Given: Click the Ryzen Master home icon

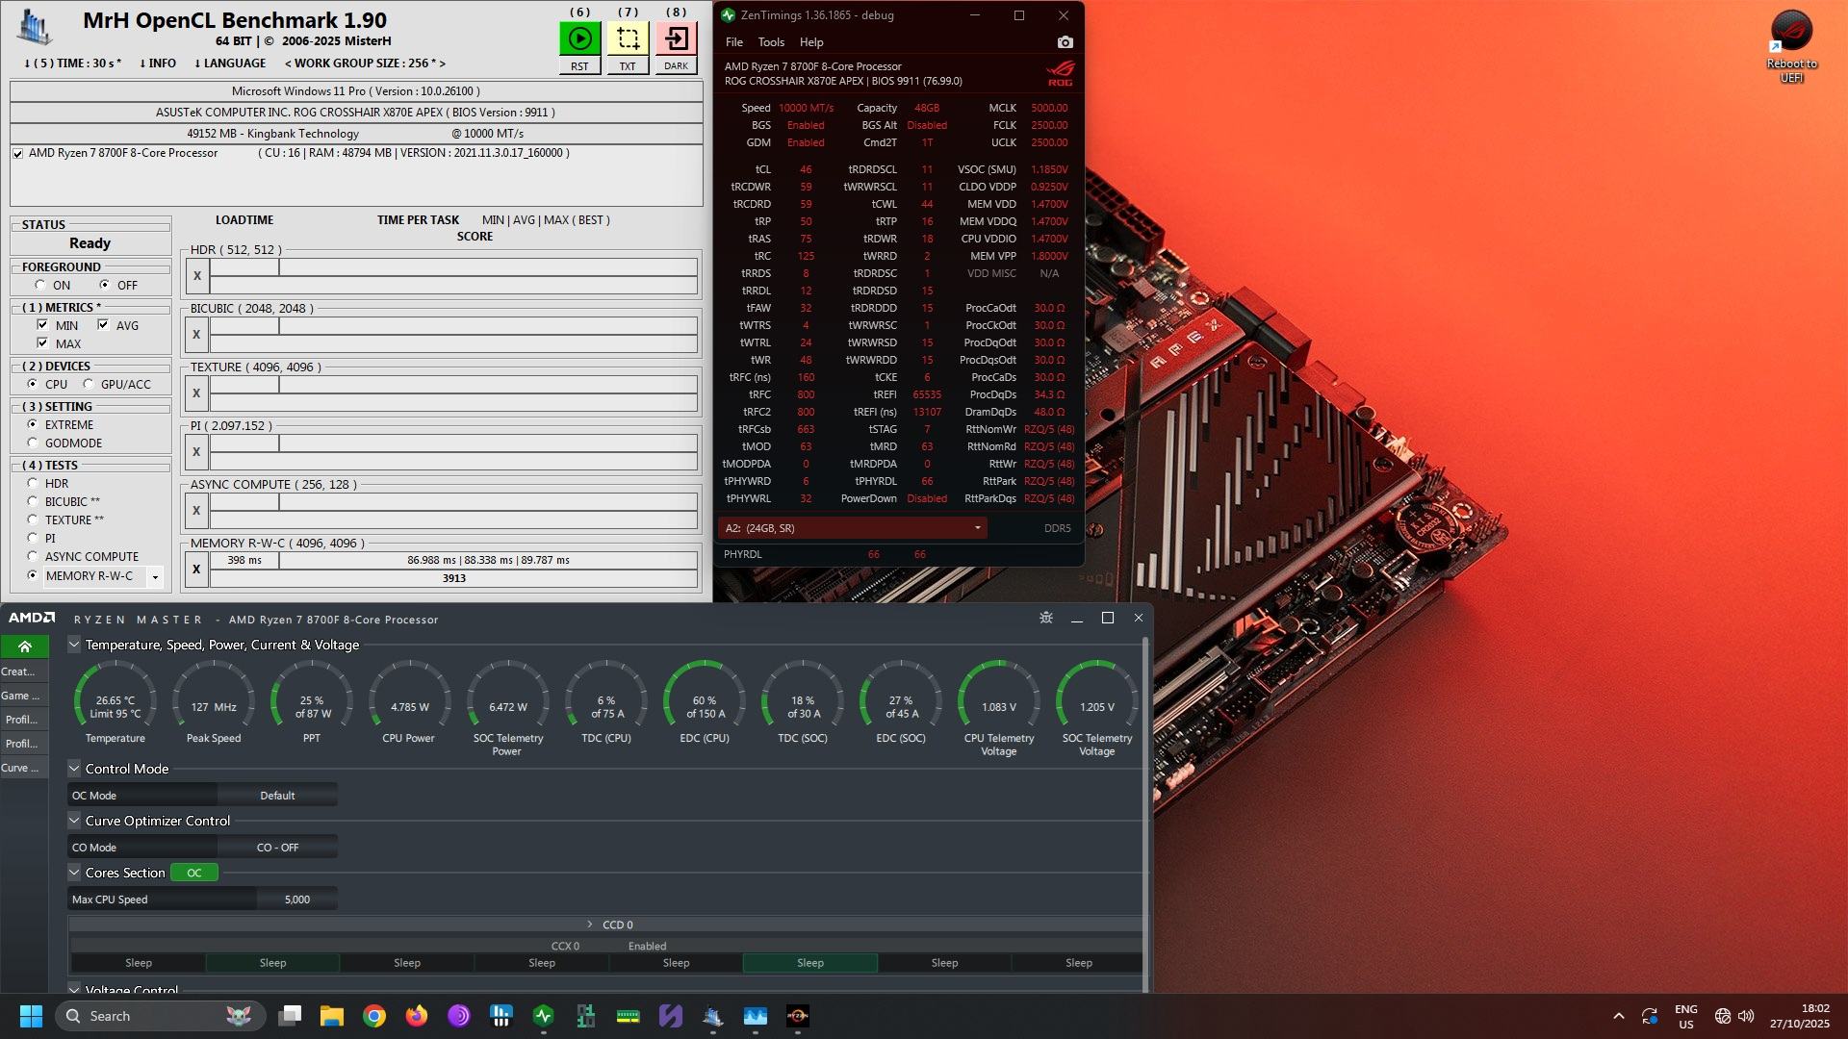Looking at the screenshot, I should [x=25, y=646].
